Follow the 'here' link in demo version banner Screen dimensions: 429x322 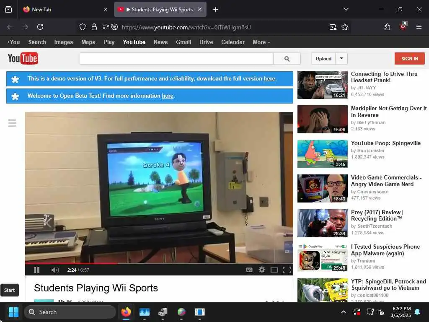pyautogui.click(x=269, y=78)
